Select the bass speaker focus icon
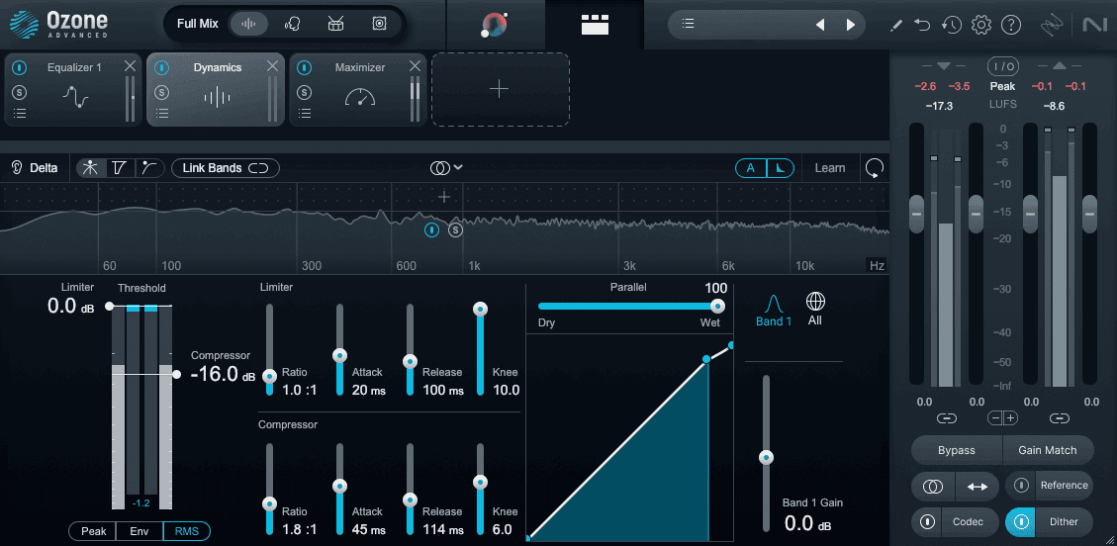This screenshot has width=1117, height=546. click(x=379, y=24)
